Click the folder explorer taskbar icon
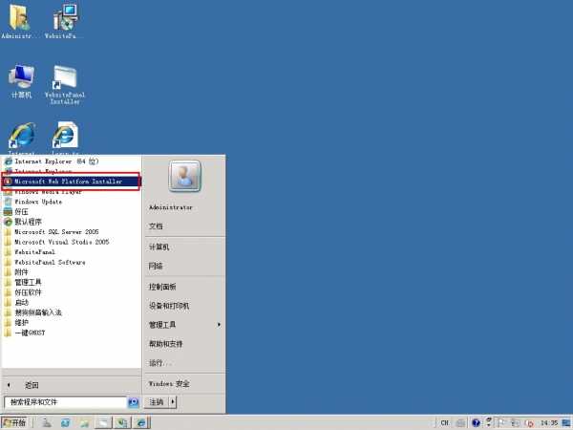This screenshot has height=430, width=573. 84,422
